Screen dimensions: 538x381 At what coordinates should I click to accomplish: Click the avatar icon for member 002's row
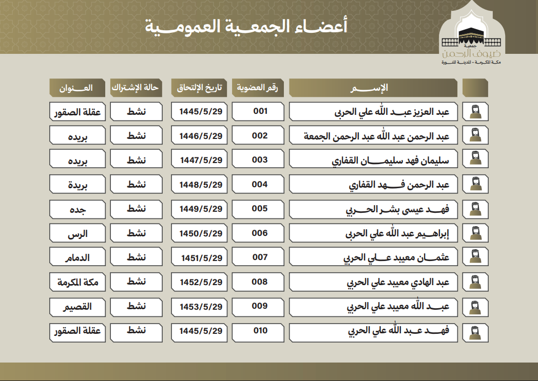(475, 136)
